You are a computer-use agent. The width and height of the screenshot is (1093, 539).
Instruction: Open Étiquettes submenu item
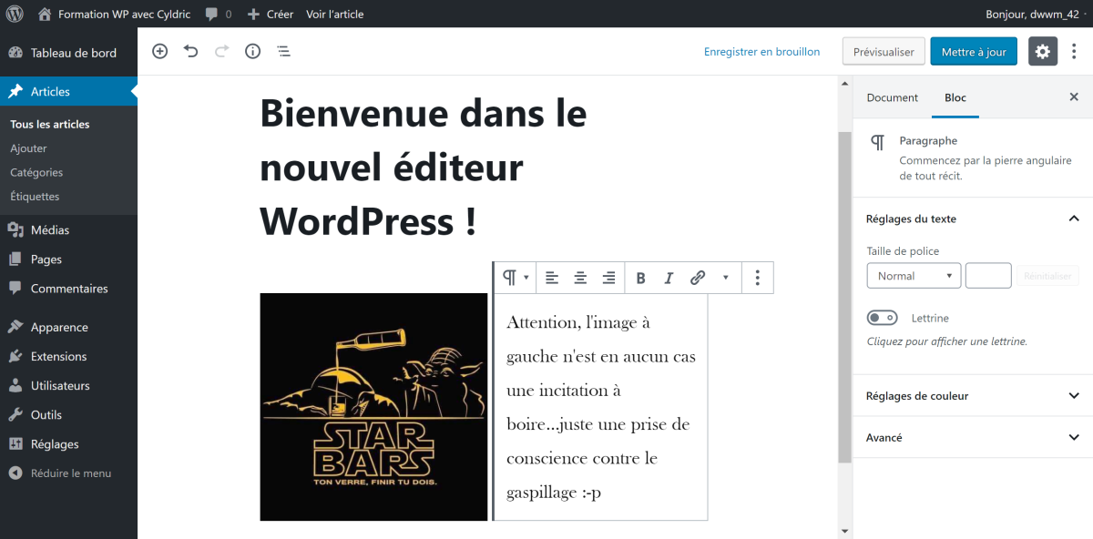point(35,197)
